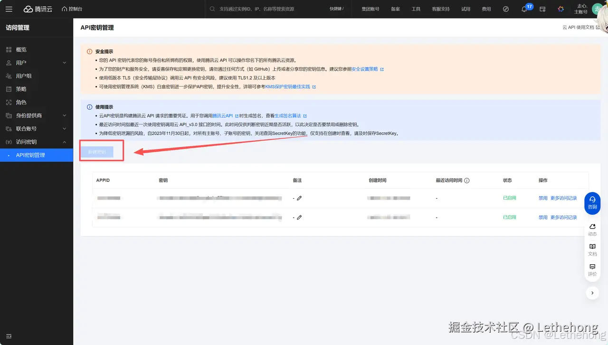Image resolution: width=608 pixels, height=345 pixels.
Task: Click the collapse-sidebar icon at bottom left
Action: [x=9, y=336]
